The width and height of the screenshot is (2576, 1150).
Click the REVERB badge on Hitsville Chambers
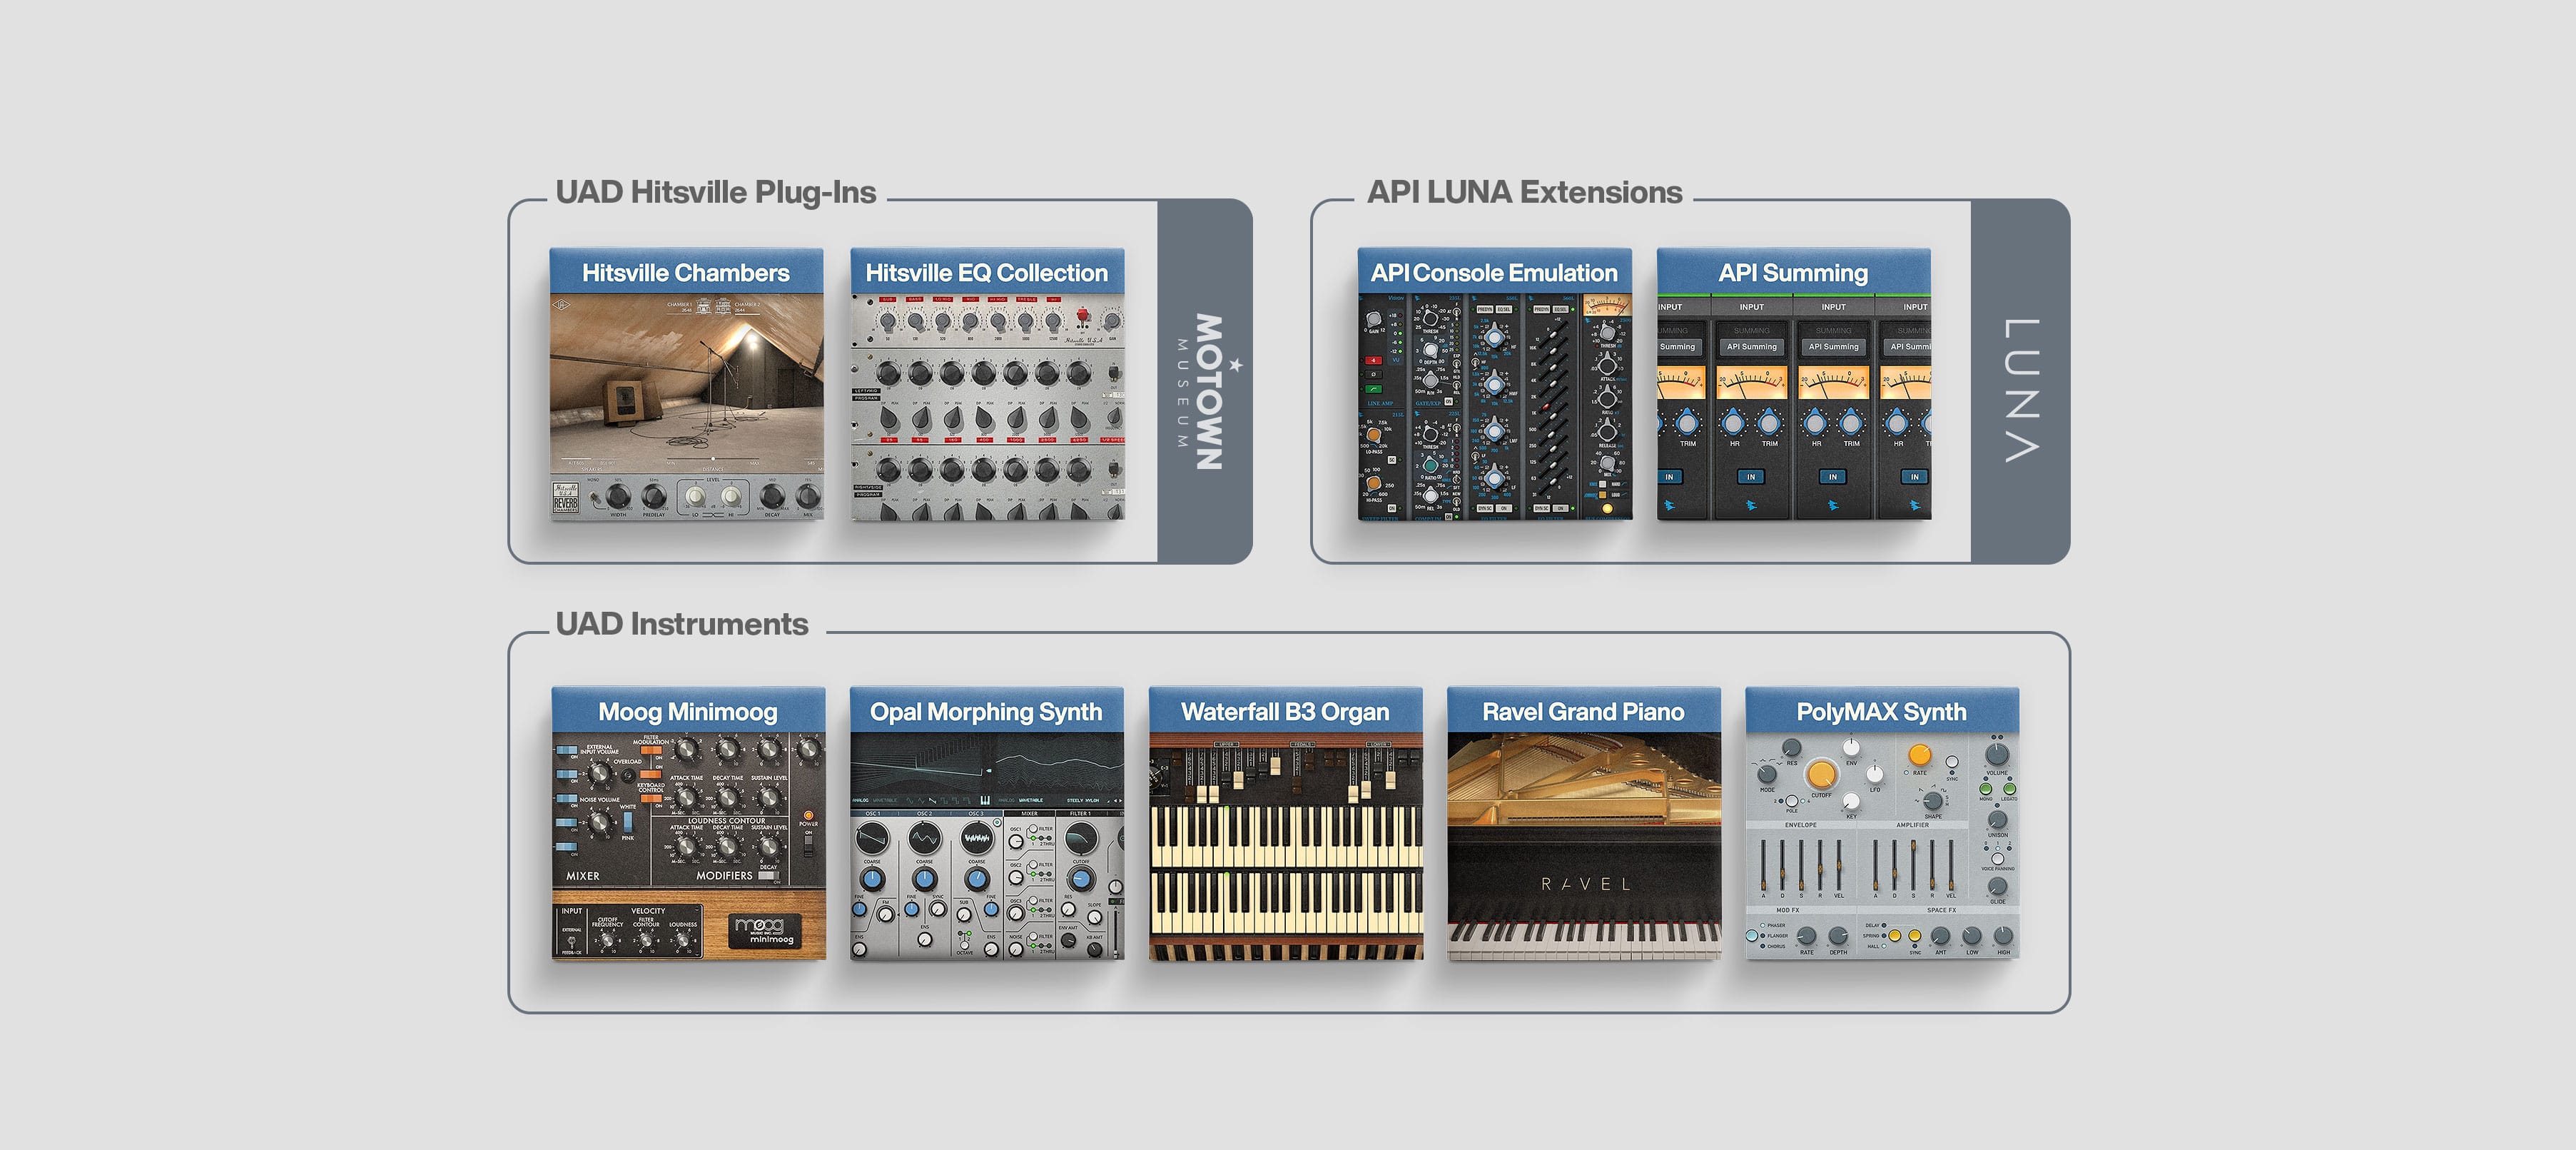tap(566, 499)
